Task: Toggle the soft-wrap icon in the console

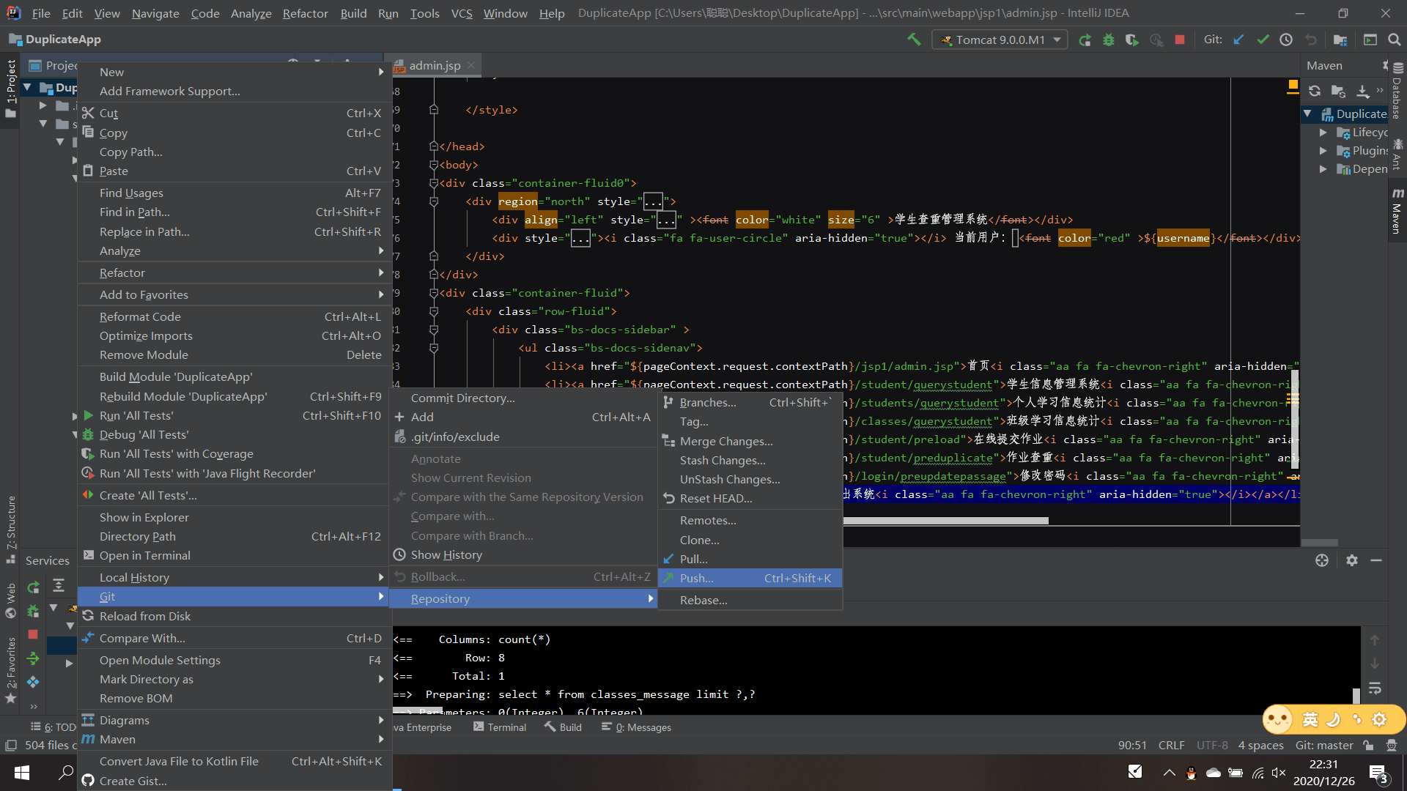Action: [1375, 688]
